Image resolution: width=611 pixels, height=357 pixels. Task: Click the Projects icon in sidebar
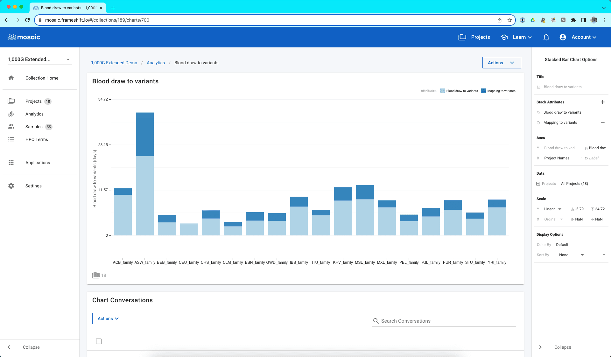[11, 101]
